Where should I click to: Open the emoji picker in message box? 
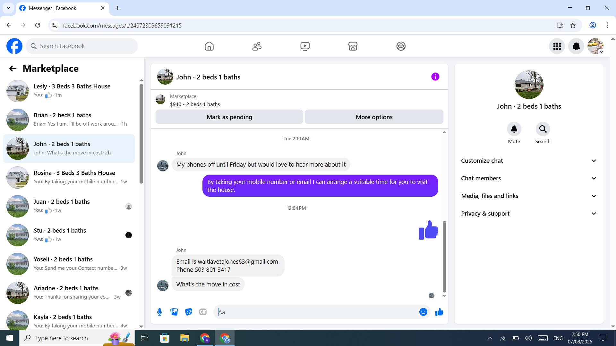[x=423, y=312]
